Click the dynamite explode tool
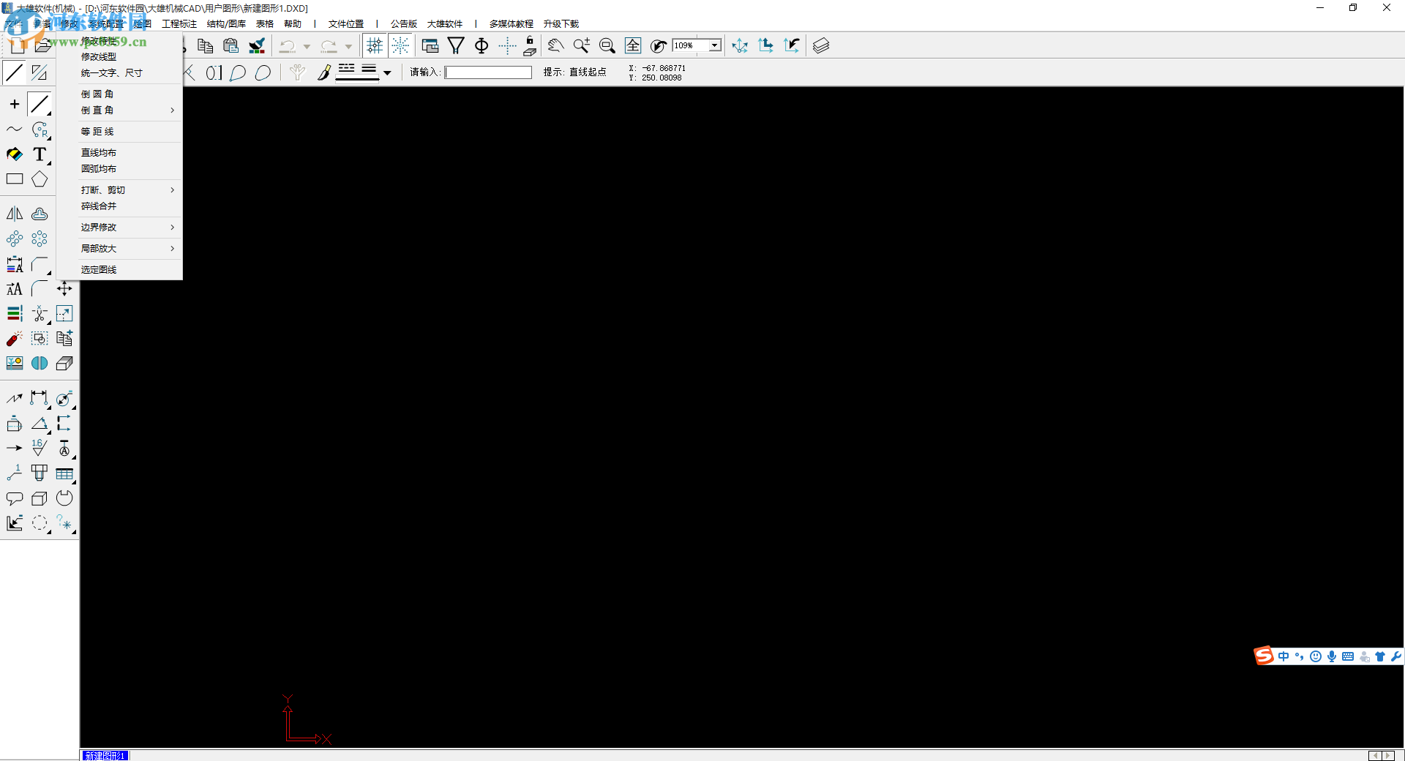Image resolution: width=1405 pixels, height=761 pixels. pyautogui.click(x=15, y=339)
